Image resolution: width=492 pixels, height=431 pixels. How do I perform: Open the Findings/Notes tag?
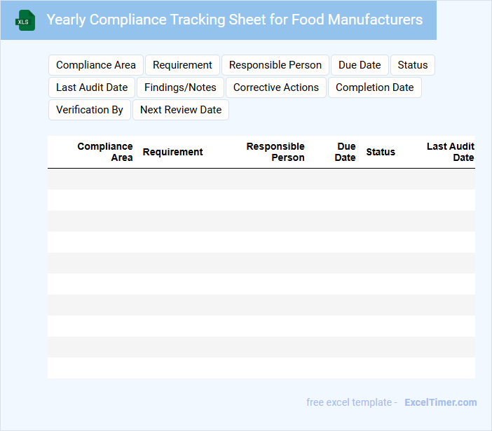(x=180, y=87)
